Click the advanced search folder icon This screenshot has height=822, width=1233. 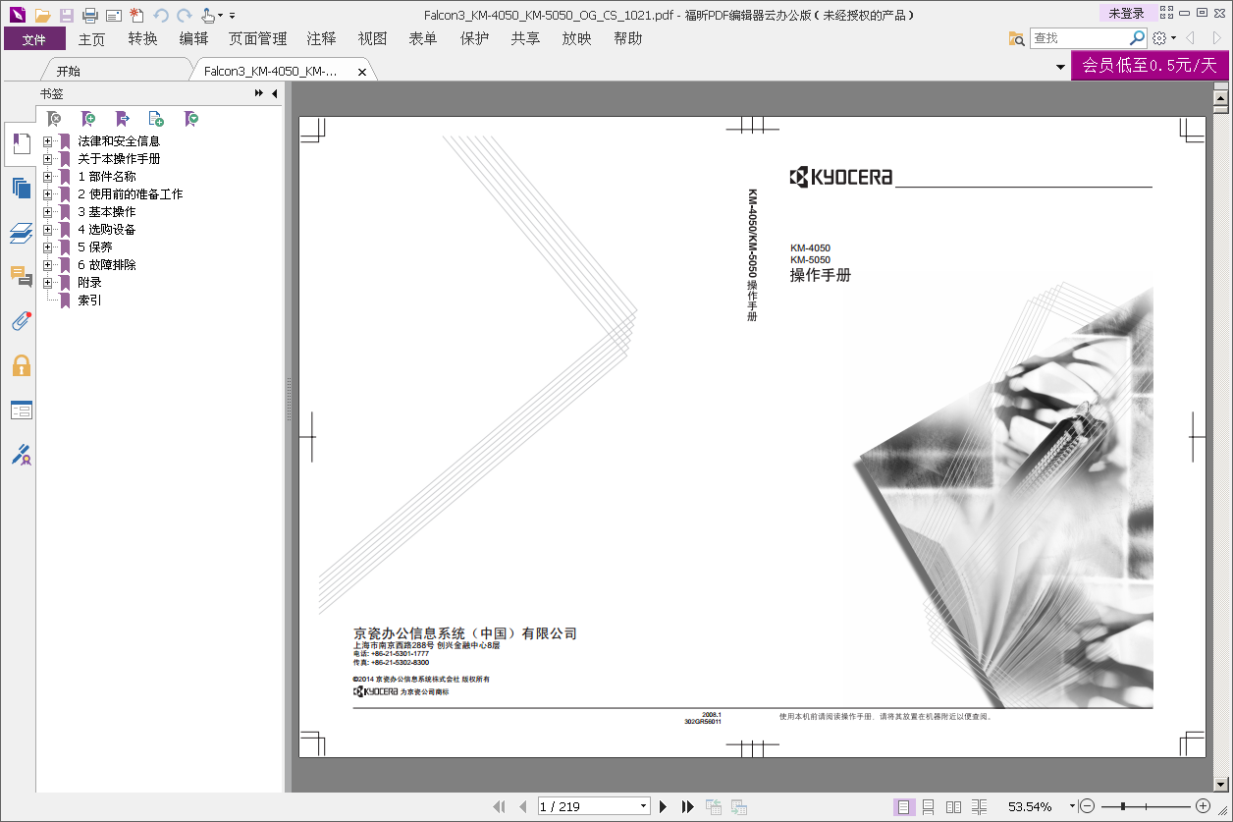pos(1017,38)
